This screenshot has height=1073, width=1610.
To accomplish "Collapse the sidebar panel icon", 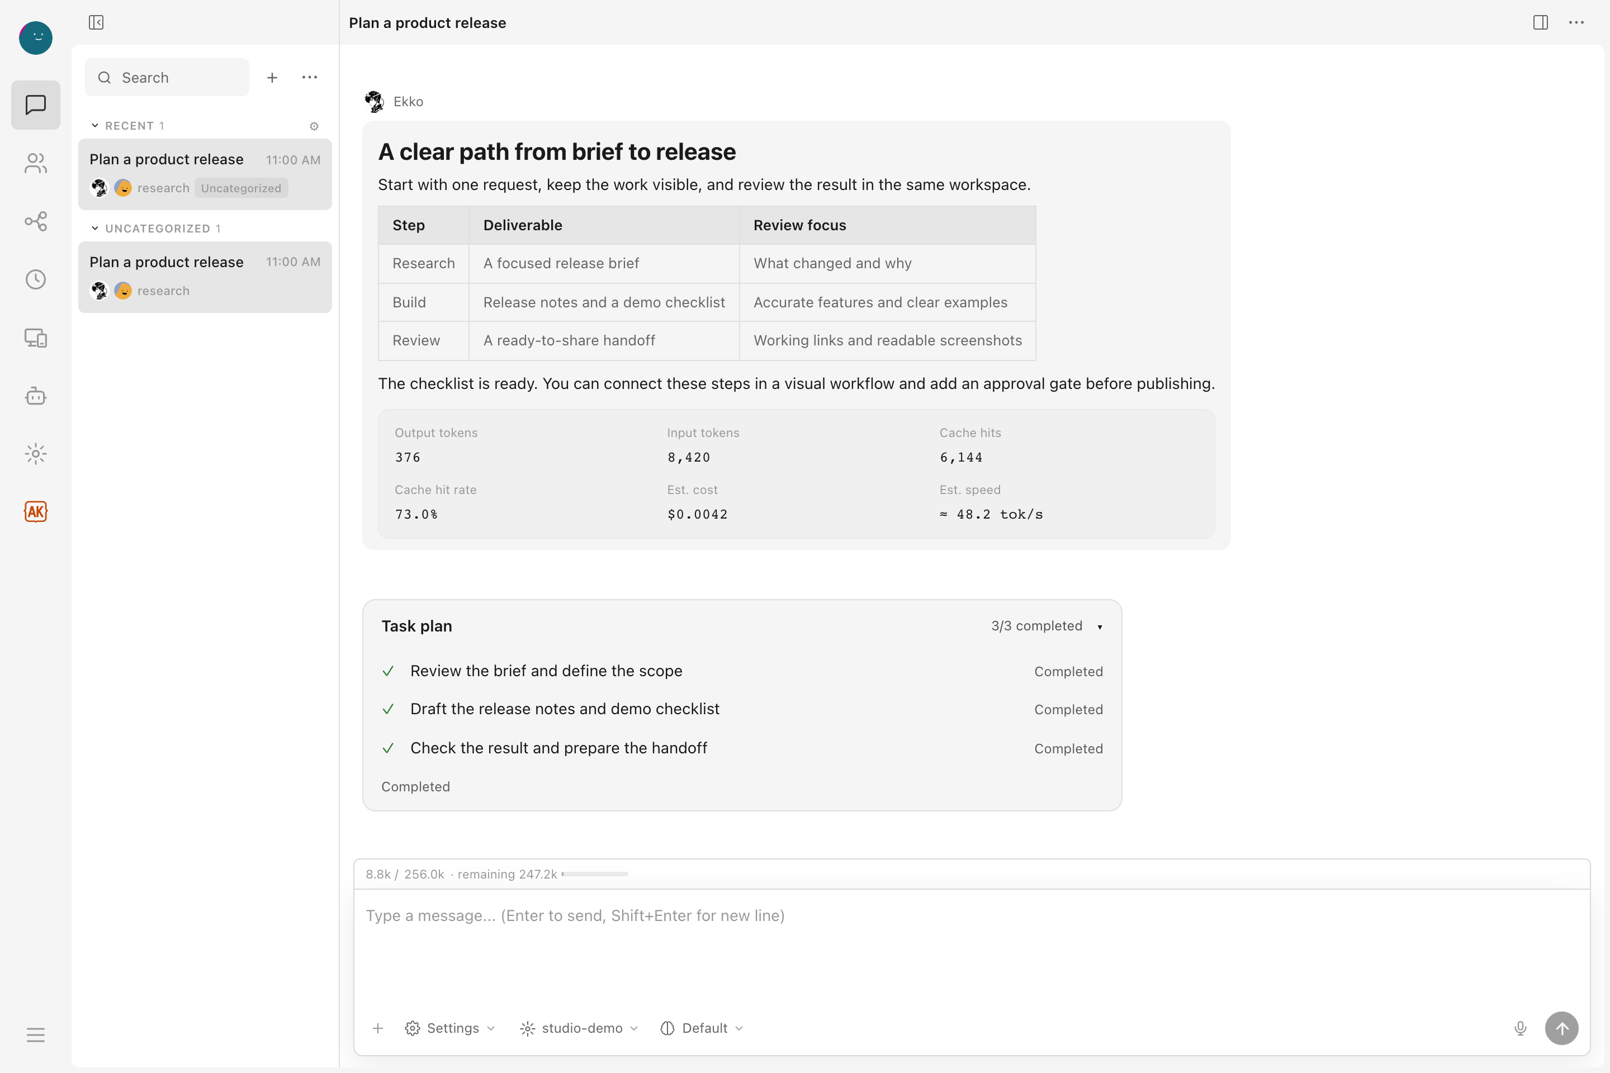I will [96, 22].
